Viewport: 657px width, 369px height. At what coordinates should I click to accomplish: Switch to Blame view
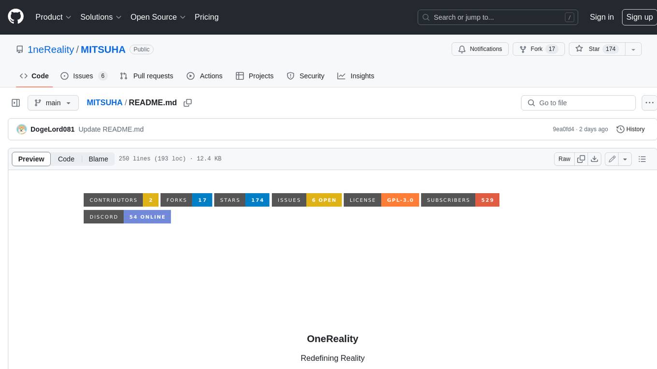click(99, 159)
